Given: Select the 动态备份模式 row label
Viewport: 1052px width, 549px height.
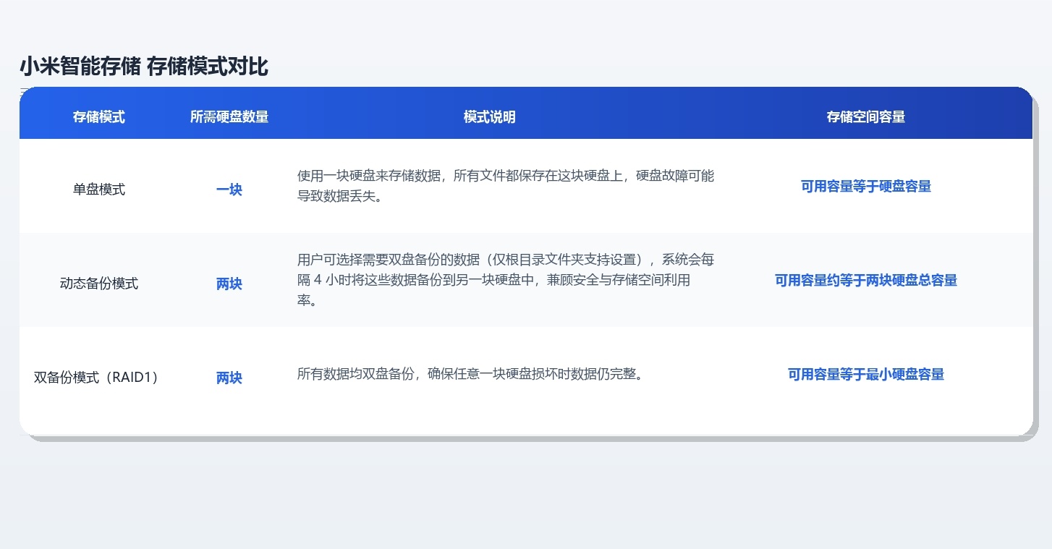Looking at the screenshot, I should (99, 284).
